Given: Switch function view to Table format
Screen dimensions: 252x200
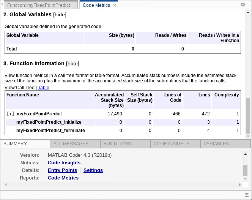Looking at the screenshot, I should (44, 88).
